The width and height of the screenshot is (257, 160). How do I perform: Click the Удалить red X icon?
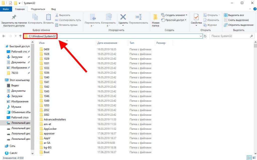point(123,17)
